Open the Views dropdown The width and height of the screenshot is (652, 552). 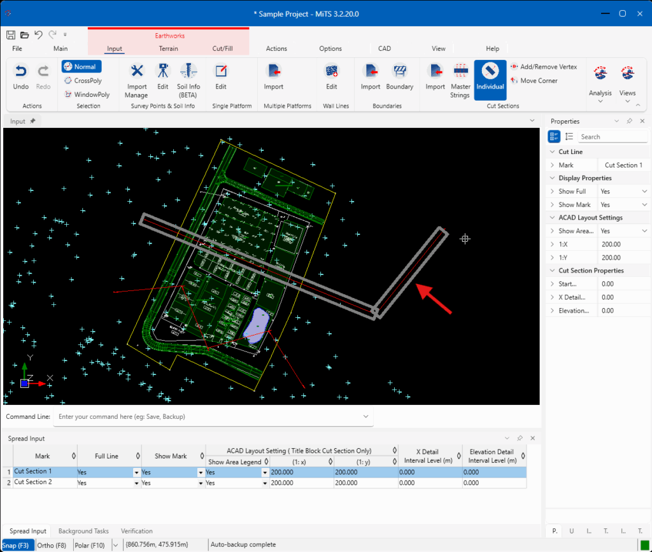point(627,83)
